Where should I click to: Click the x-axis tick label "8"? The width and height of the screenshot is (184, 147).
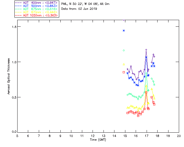[50, 136]
